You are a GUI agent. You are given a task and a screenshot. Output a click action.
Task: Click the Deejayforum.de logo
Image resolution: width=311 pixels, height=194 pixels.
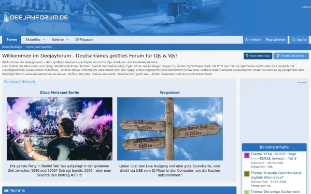(36, 17)
